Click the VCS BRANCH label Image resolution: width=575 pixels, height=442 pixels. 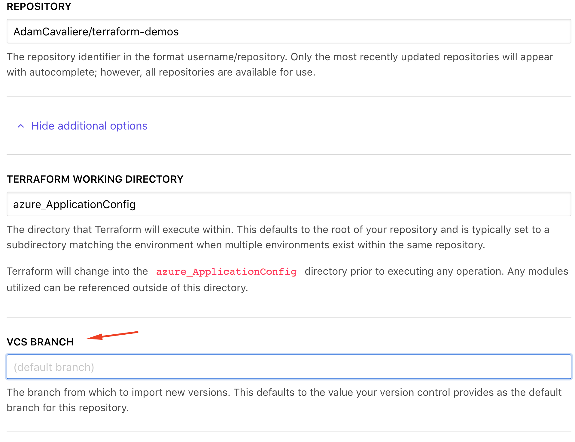(x=40, y=342)
